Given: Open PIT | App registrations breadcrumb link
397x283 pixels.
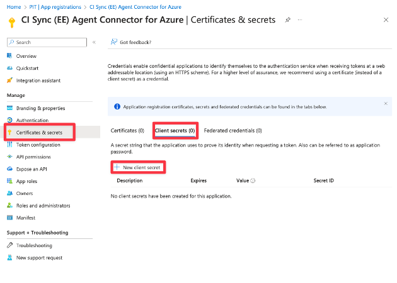Looking at the screenshot, I should pyautogui.click(x=55, y=7).
